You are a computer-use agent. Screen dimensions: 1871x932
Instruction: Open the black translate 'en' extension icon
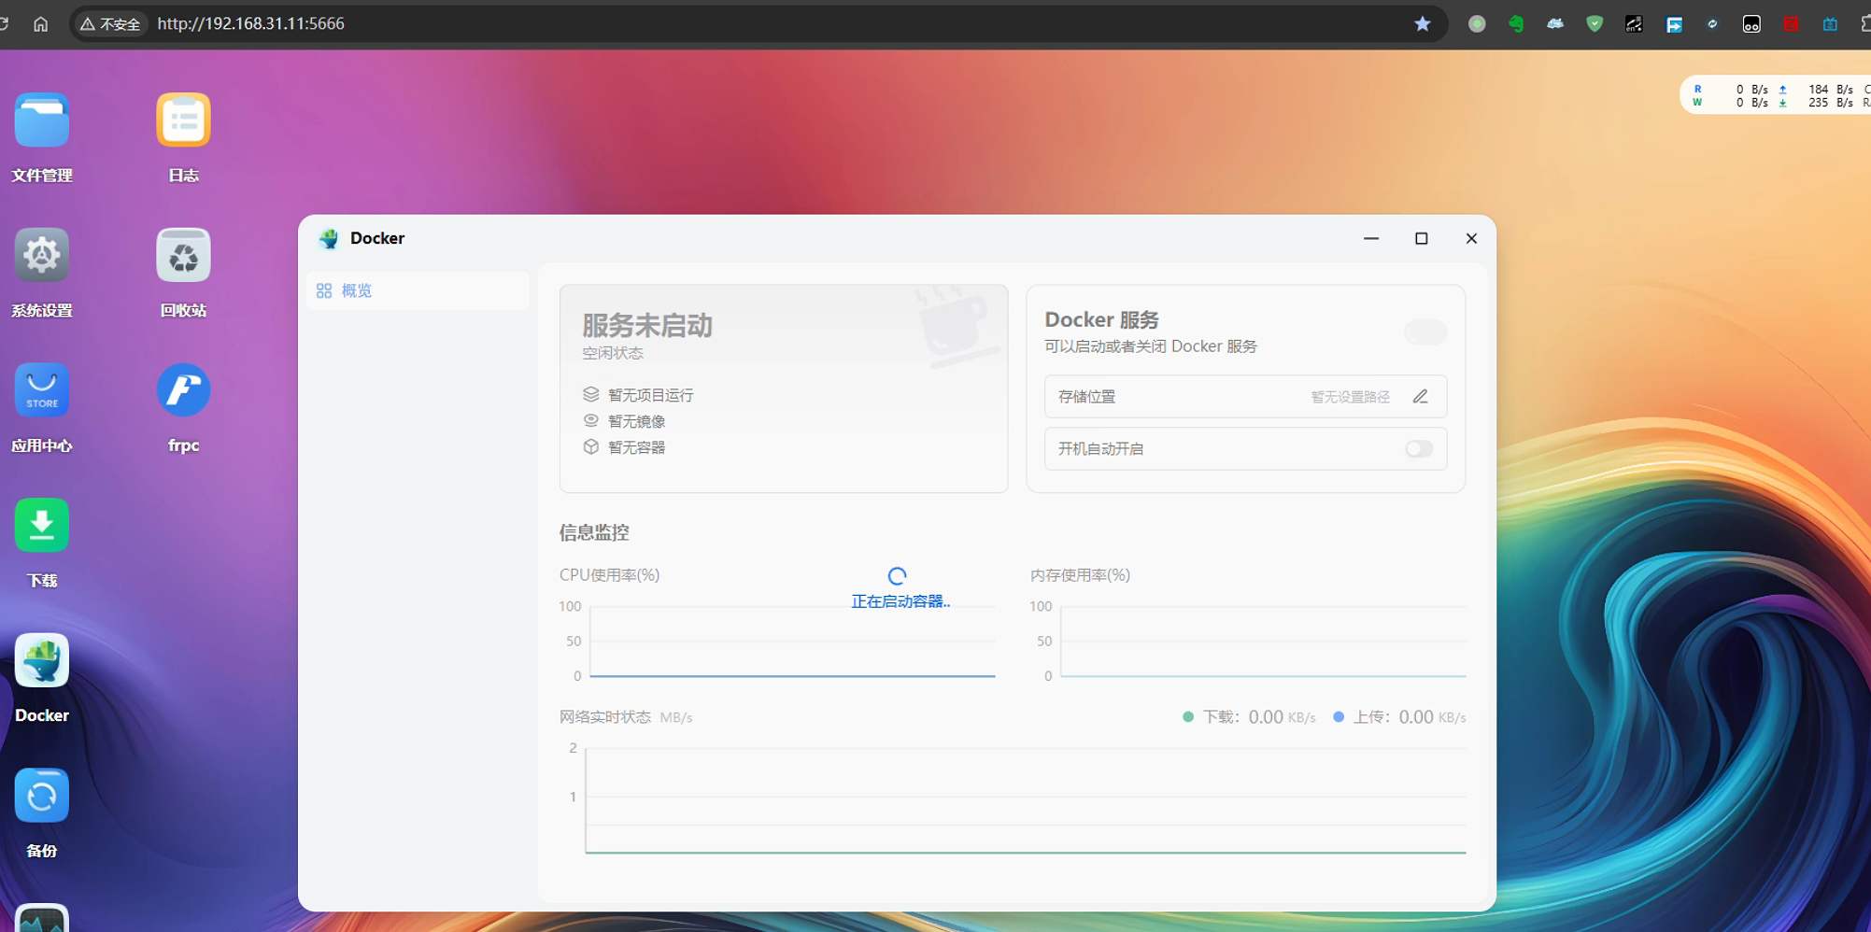pos(1634,23)
